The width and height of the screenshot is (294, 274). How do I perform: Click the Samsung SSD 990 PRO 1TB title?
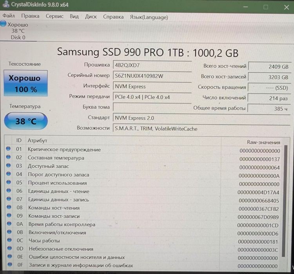[147, 52]
